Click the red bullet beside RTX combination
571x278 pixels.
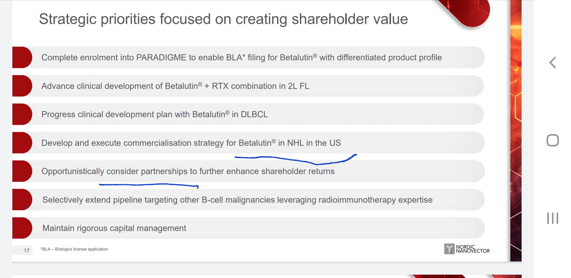tap(22, 86)
